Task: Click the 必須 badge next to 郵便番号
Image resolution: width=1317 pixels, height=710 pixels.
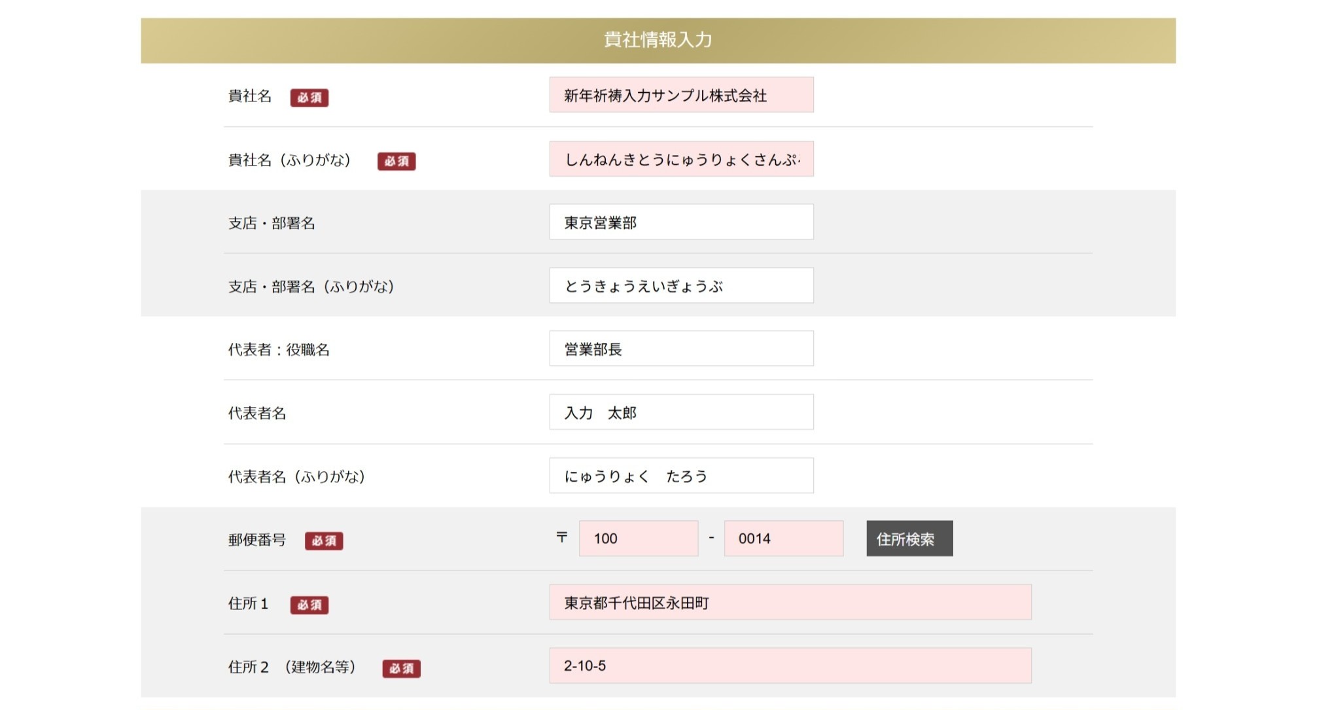Action: [324, 541]
